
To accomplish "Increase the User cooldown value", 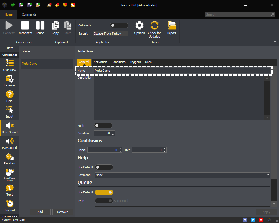I will 165,149.
